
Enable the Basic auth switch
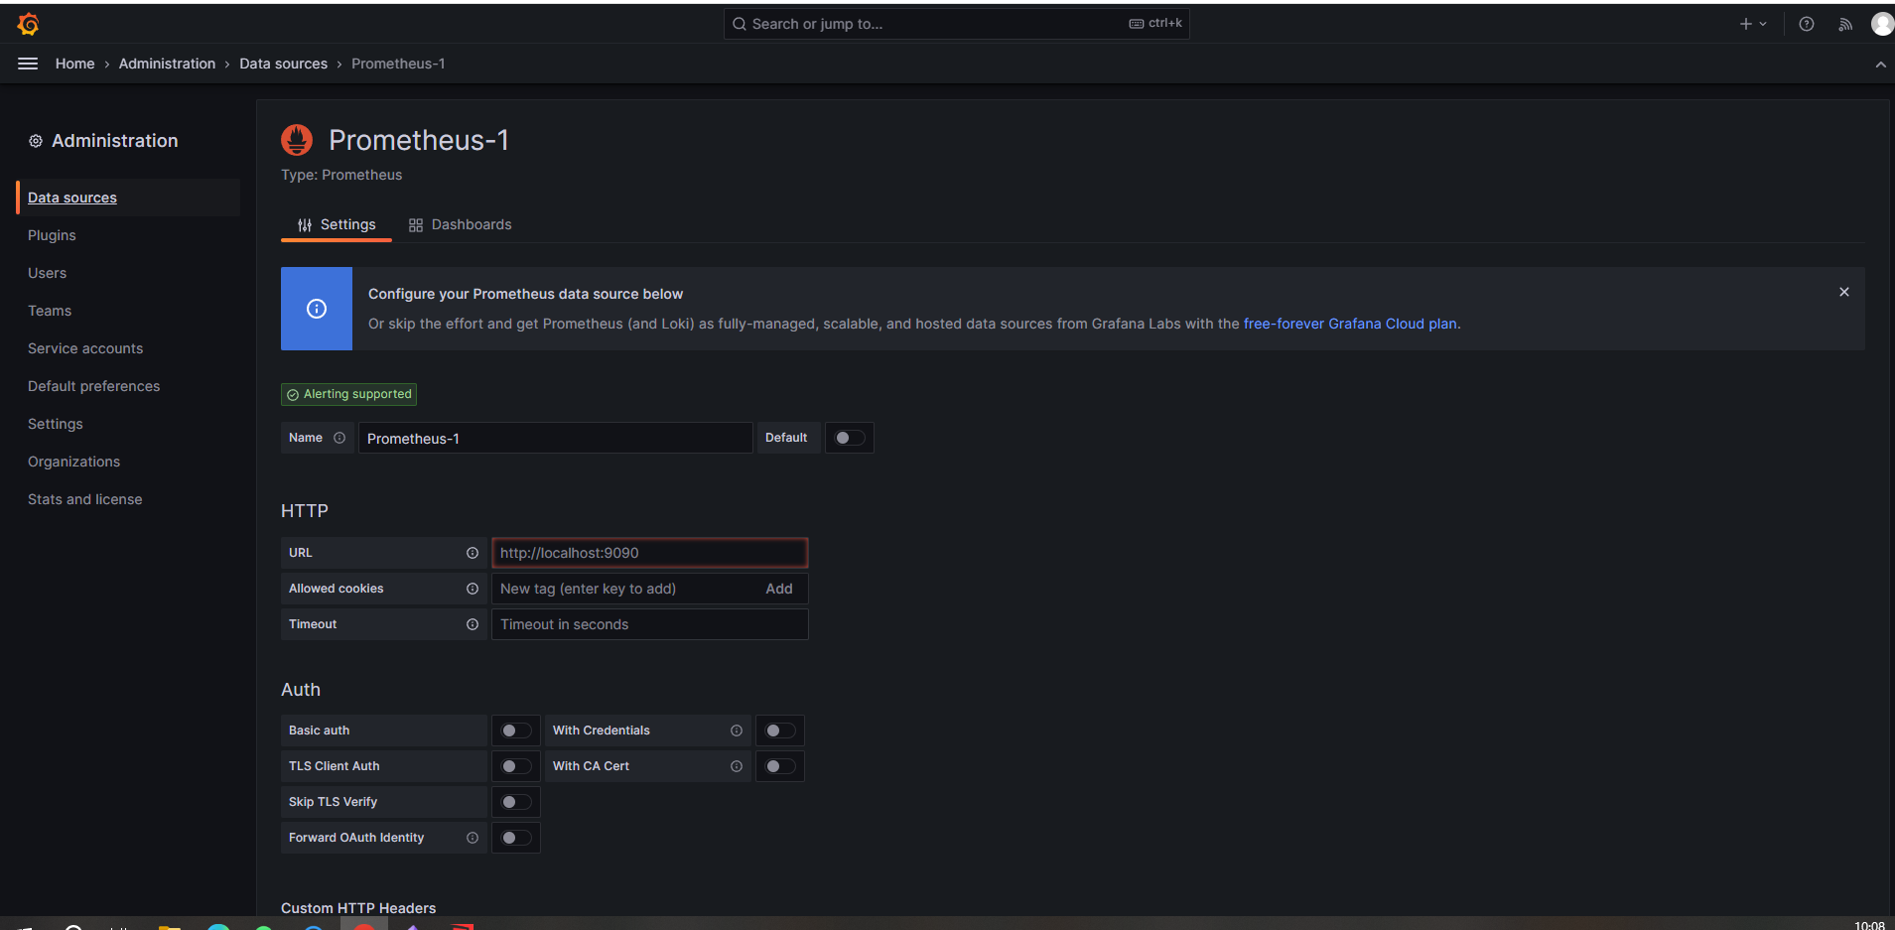point(516,731)
